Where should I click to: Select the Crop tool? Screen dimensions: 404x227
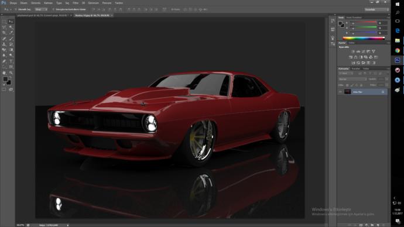(4, 33)
